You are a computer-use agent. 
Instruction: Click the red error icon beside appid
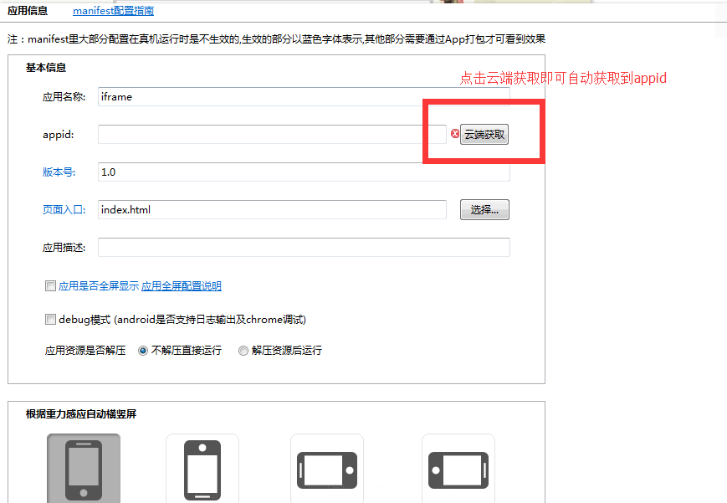pos(455,134)
